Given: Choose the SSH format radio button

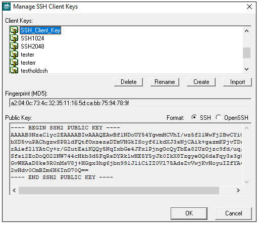Looking at the screenshot, I should tap(194, 117).
